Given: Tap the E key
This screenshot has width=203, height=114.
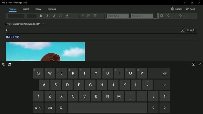Looking at the screenshot, I should (x=61, y=73).
